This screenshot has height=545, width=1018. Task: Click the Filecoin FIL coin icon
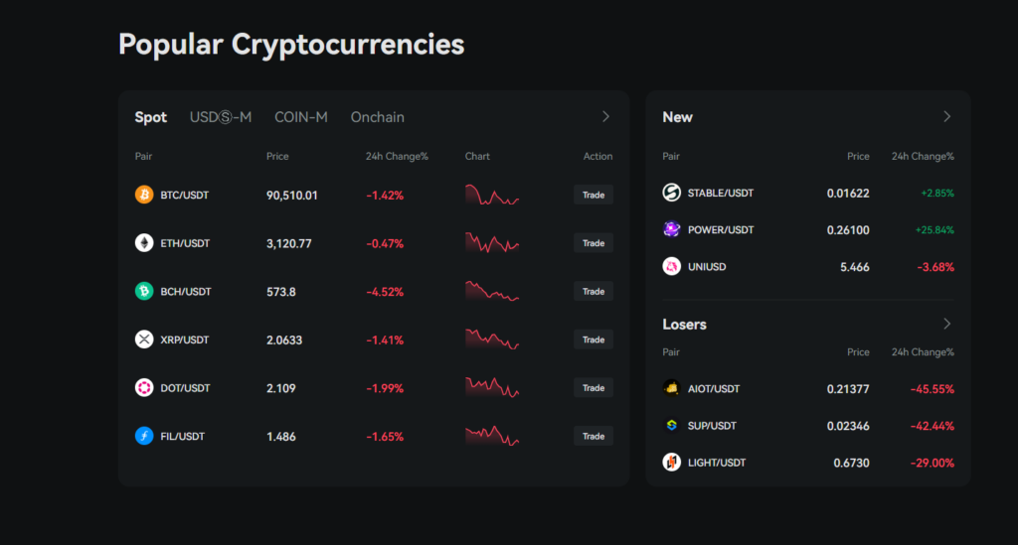point(144,436)
